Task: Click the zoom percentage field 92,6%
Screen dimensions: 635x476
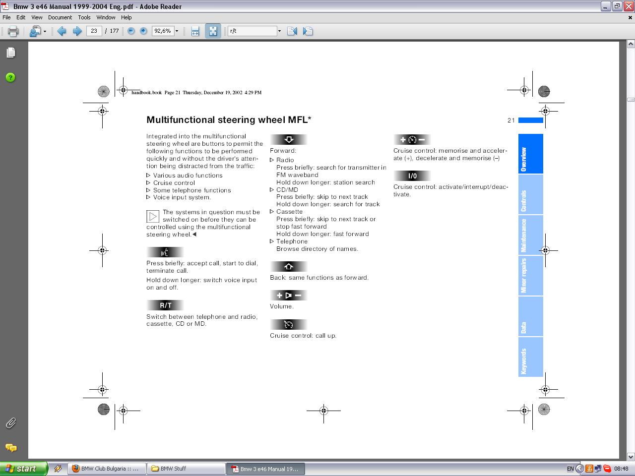Action: (x=162, y=31)
